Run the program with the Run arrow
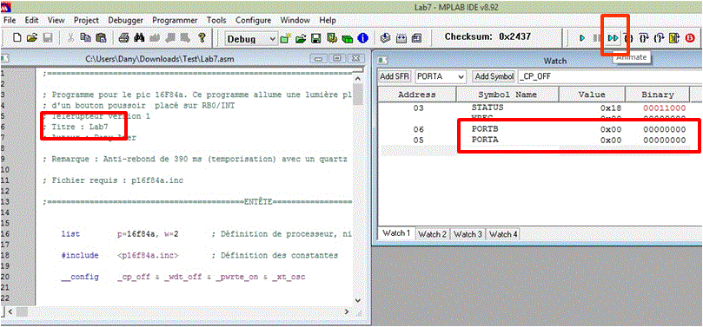 click(582, 38)
